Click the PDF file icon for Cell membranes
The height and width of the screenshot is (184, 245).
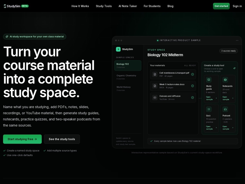(x=155, y=74)
